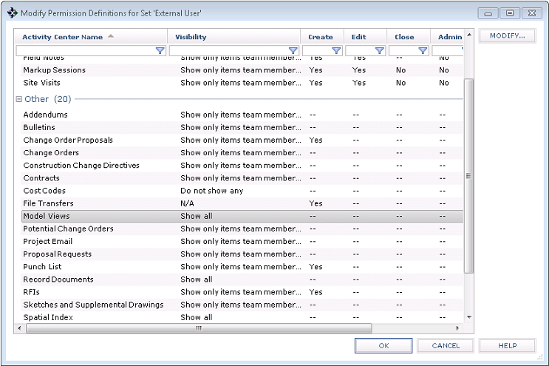Image resolution: width=549 pixels, height=366 pixels.
Task: Click the filter icon under Activity Center Name
Action: click(160, 51)
